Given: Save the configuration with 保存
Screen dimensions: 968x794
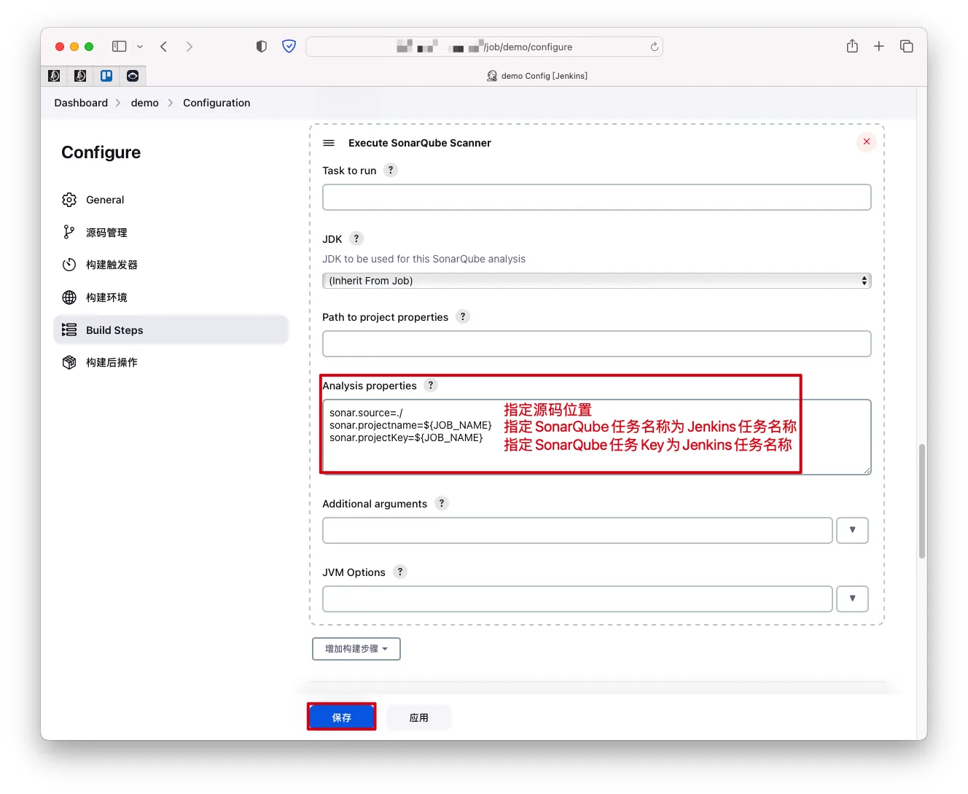Looking at the screenshot, I should tap(342, 717).
